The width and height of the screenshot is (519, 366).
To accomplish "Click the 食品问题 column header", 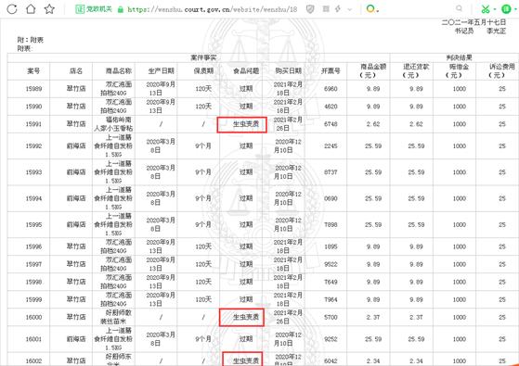I will tap(246, 70).
